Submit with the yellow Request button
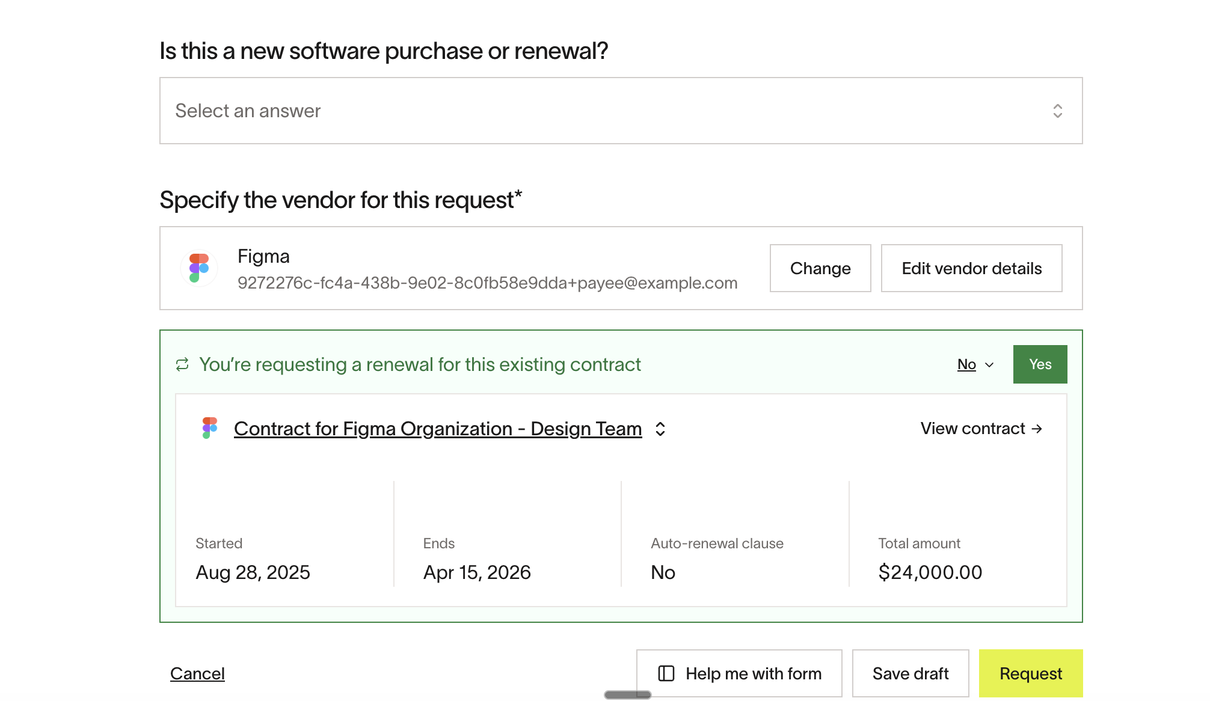This screenshot has width=1210, height=701. 1031,673
